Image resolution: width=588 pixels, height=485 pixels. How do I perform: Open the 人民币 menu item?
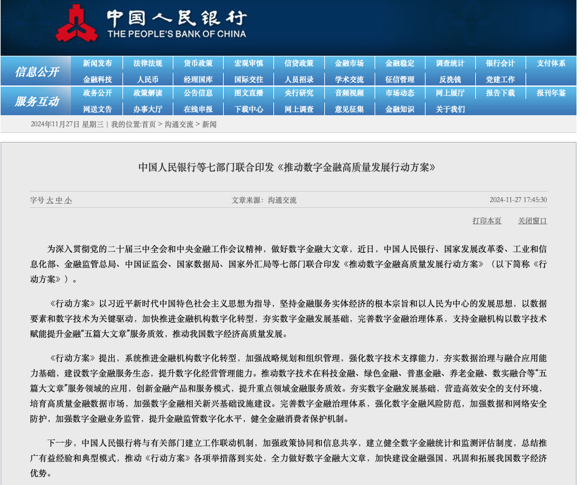(148, 79)
